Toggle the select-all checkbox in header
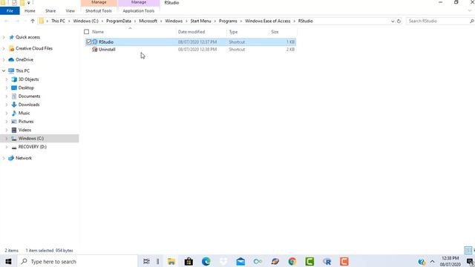The image size is (475, 267). click(87, 32)
